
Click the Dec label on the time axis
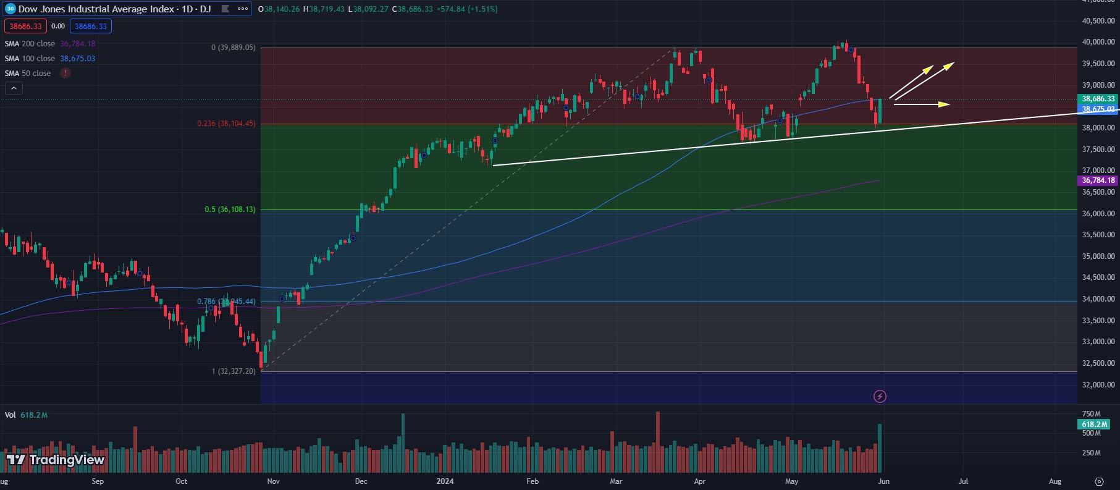tap(361, 481)
